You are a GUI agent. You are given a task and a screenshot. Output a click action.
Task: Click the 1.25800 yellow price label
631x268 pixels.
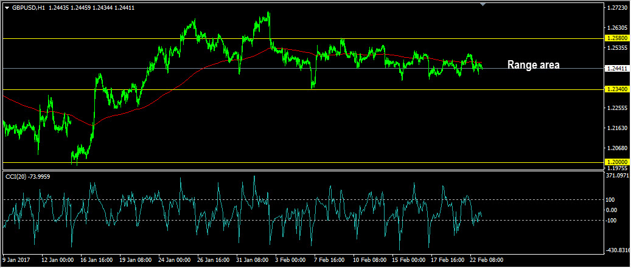[616, 38]
